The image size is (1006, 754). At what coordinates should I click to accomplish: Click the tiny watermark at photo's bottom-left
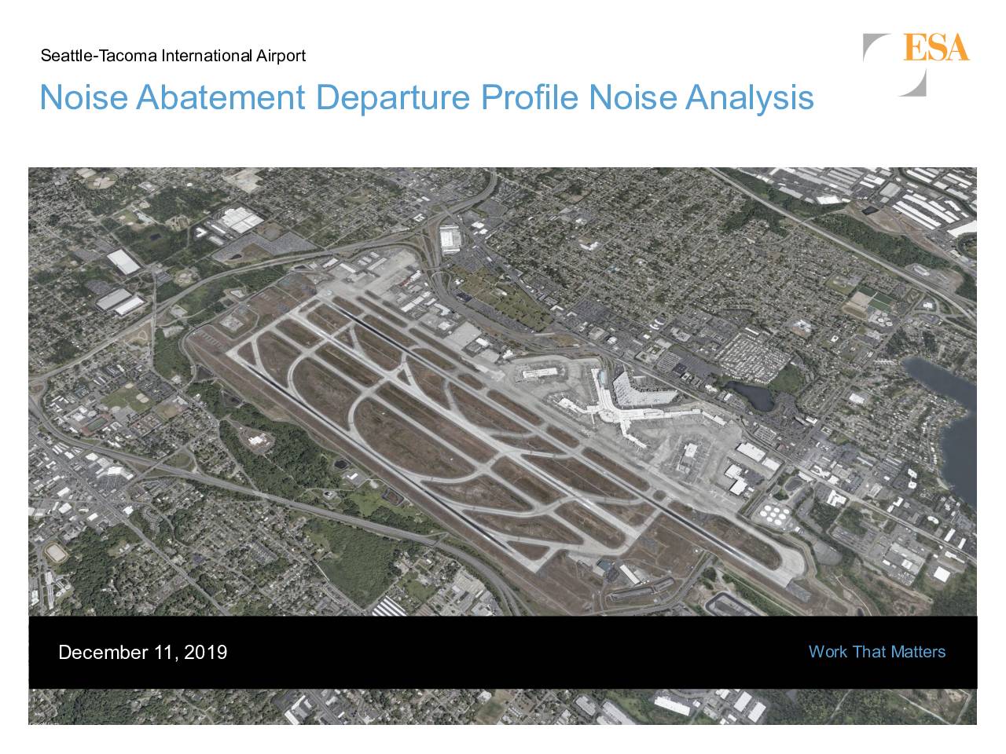coord(44,721)
